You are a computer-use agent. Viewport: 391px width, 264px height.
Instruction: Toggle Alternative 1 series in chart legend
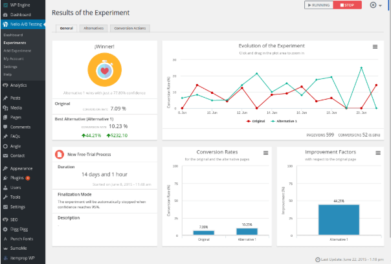coord(284,121)
